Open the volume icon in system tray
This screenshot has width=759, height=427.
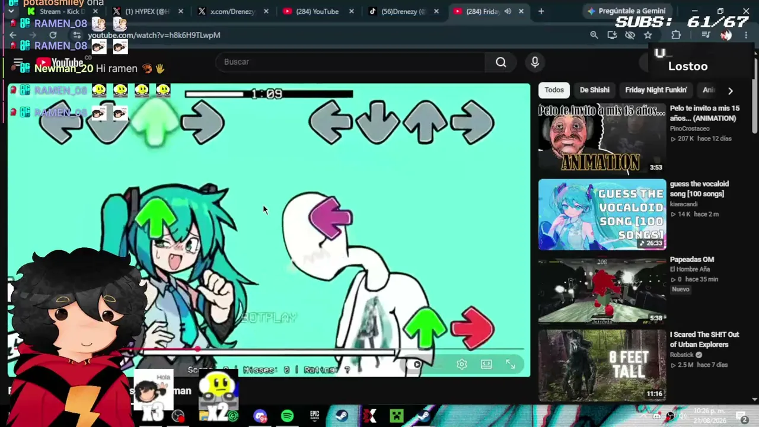pos(683,416)
